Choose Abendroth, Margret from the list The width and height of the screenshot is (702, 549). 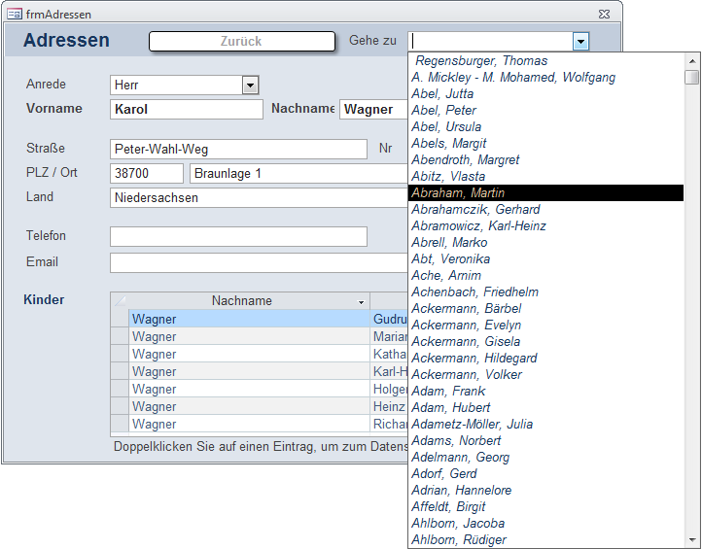(x=546, y=160)
